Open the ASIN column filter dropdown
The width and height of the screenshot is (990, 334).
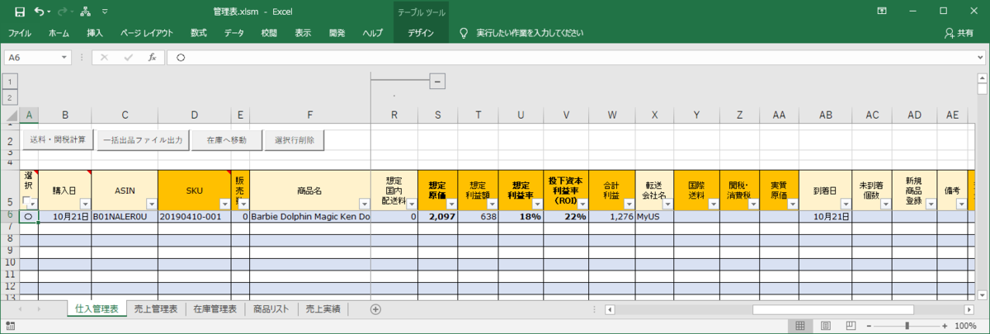pos(152,204)
